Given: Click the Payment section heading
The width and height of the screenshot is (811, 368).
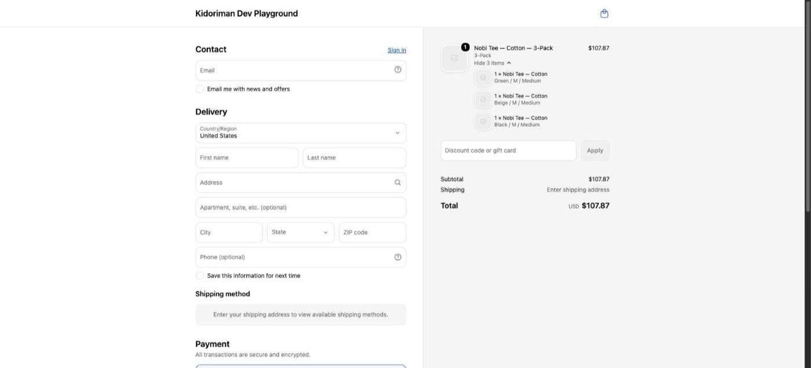Looking at the screenshot, I should 212,344.
